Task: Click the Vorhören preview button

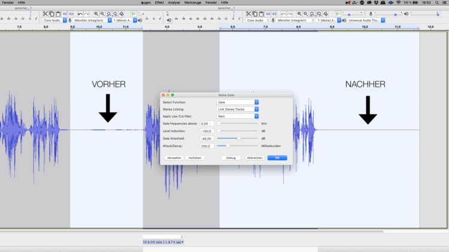Action: [195, 158]
